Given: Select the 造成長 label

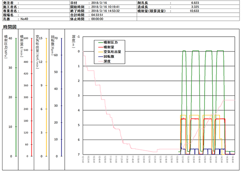Looking at the screenshot, I should pyautogui.click(x=143, y=7).
